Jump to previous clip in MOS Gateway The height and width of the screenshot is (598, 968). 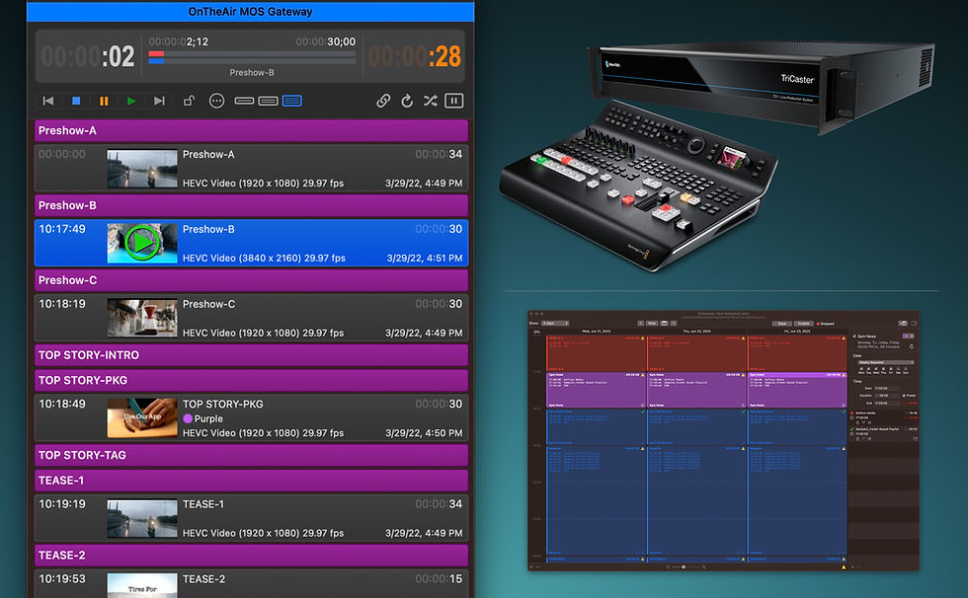tap(48, 101)
